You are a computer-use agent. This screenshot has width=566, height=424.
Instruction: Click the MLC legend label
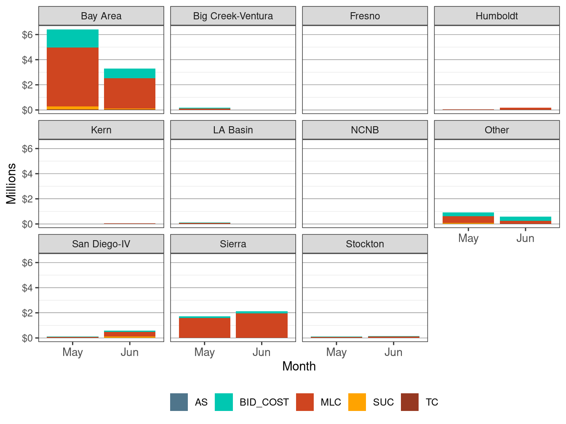click(x=331, y=403)
